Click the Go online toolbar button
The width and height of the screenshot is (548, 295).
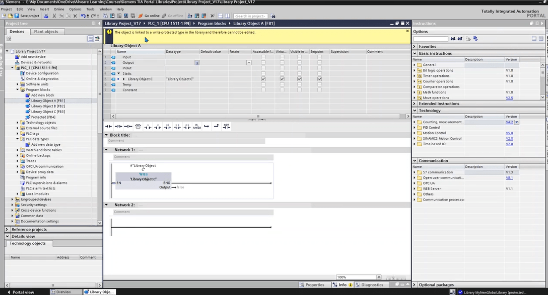point(149,16)
